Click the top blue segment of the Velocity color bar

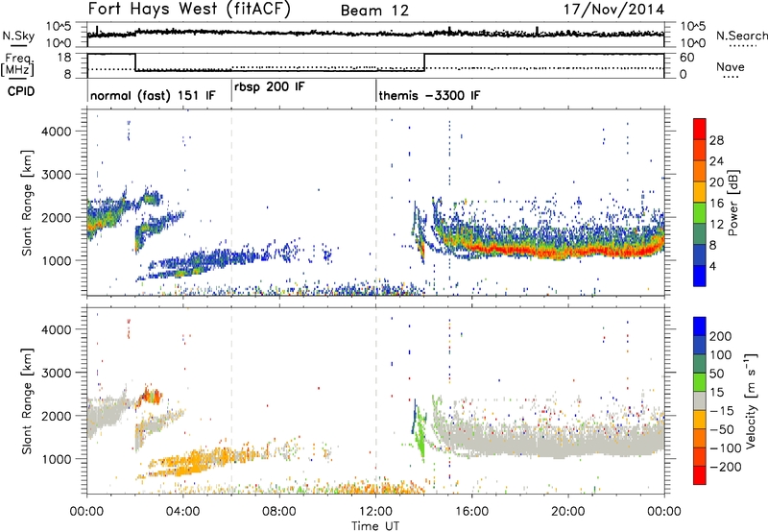[x=700, y=326]
